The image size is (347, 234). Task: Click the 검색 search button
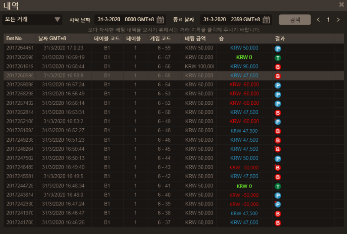coord(295,19)
